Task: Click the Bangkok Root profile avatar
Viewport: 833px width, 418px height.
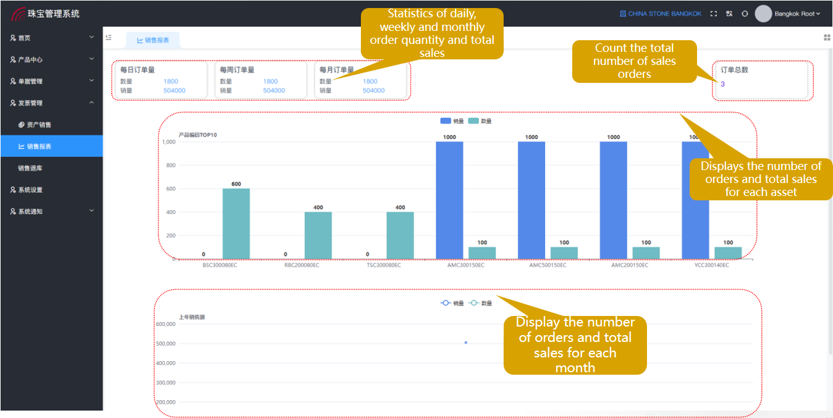Action: tap(764, 14)
